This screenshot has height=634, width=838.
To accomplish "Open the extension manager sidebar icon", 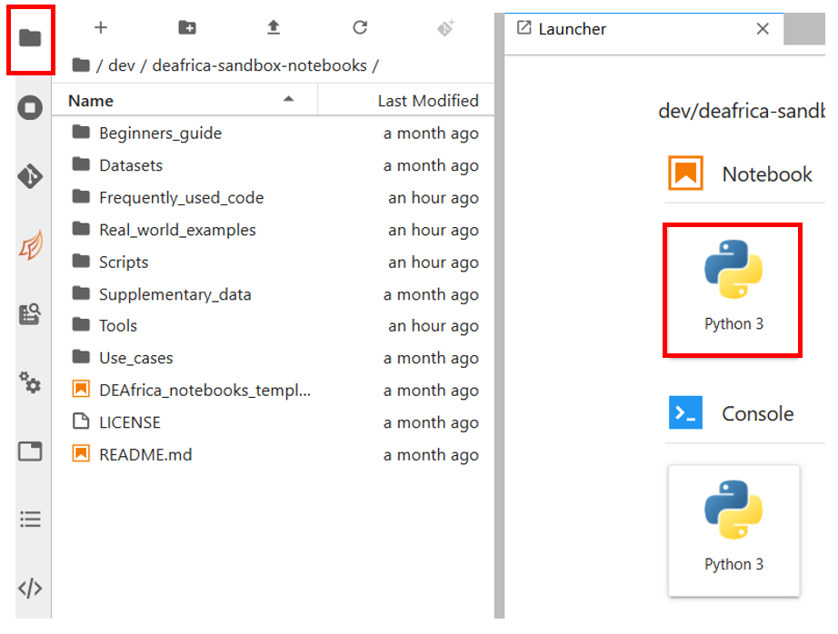I will tap(30, 313).
